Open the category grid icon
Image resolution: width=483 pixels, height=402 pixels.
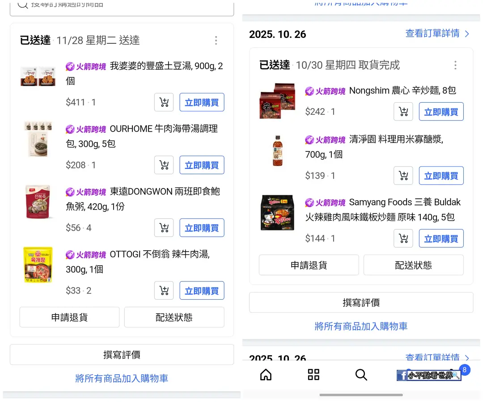tap(313, 375)
